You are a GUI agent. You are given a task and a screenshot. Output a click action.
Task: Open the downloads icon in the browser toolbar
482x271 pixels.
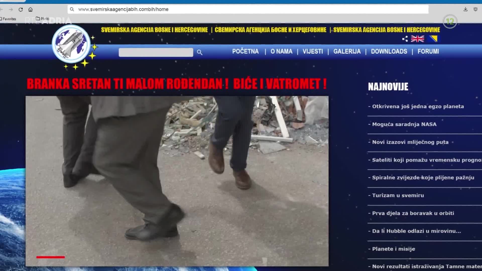(465, 9)
